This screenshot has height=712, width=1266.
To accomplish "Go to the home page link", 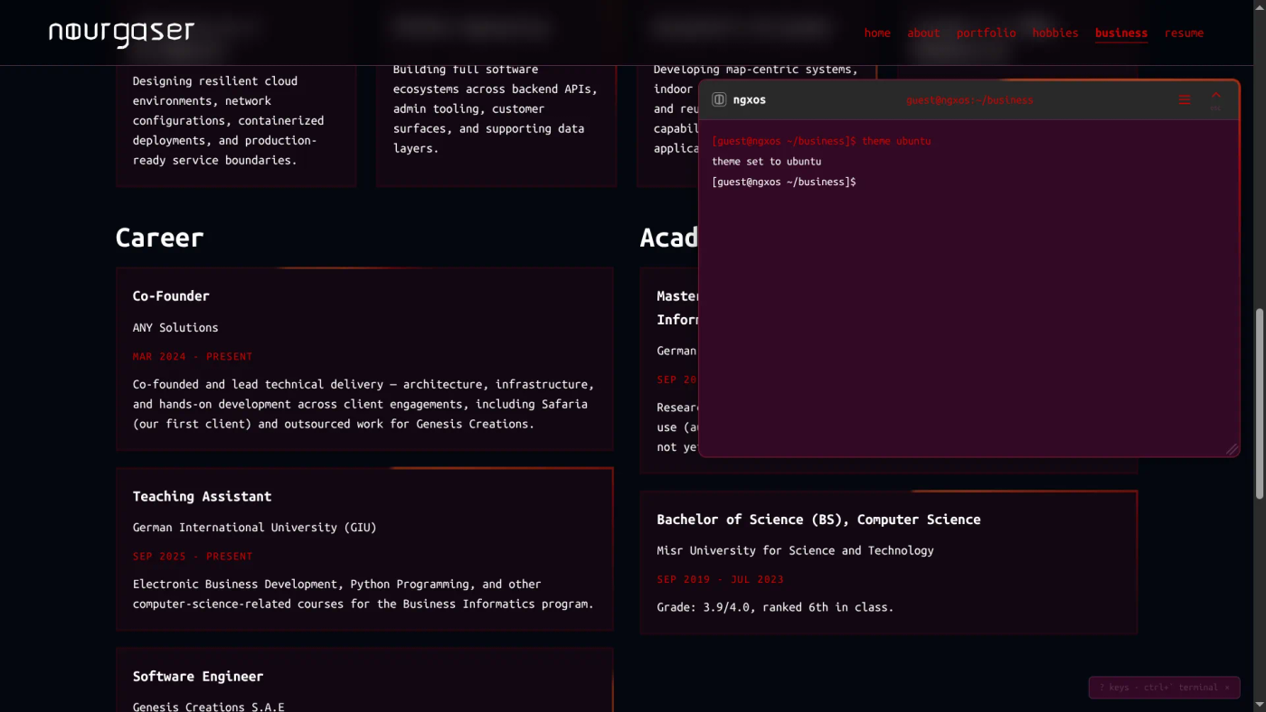I will click(877, 33).
